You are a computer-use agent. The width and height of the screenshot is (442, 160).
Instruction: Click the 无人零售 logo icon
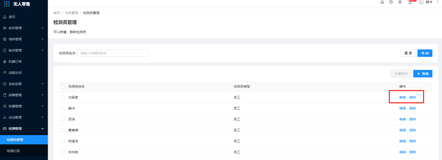7,4
